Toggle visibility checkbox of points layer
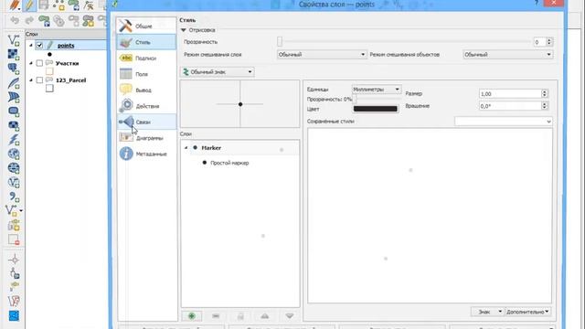The image size is (585, 329). point(39,45)
